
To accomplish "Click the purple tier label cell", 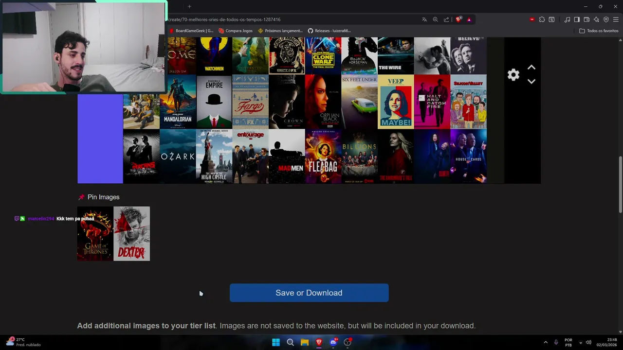I will pos(100,139).
